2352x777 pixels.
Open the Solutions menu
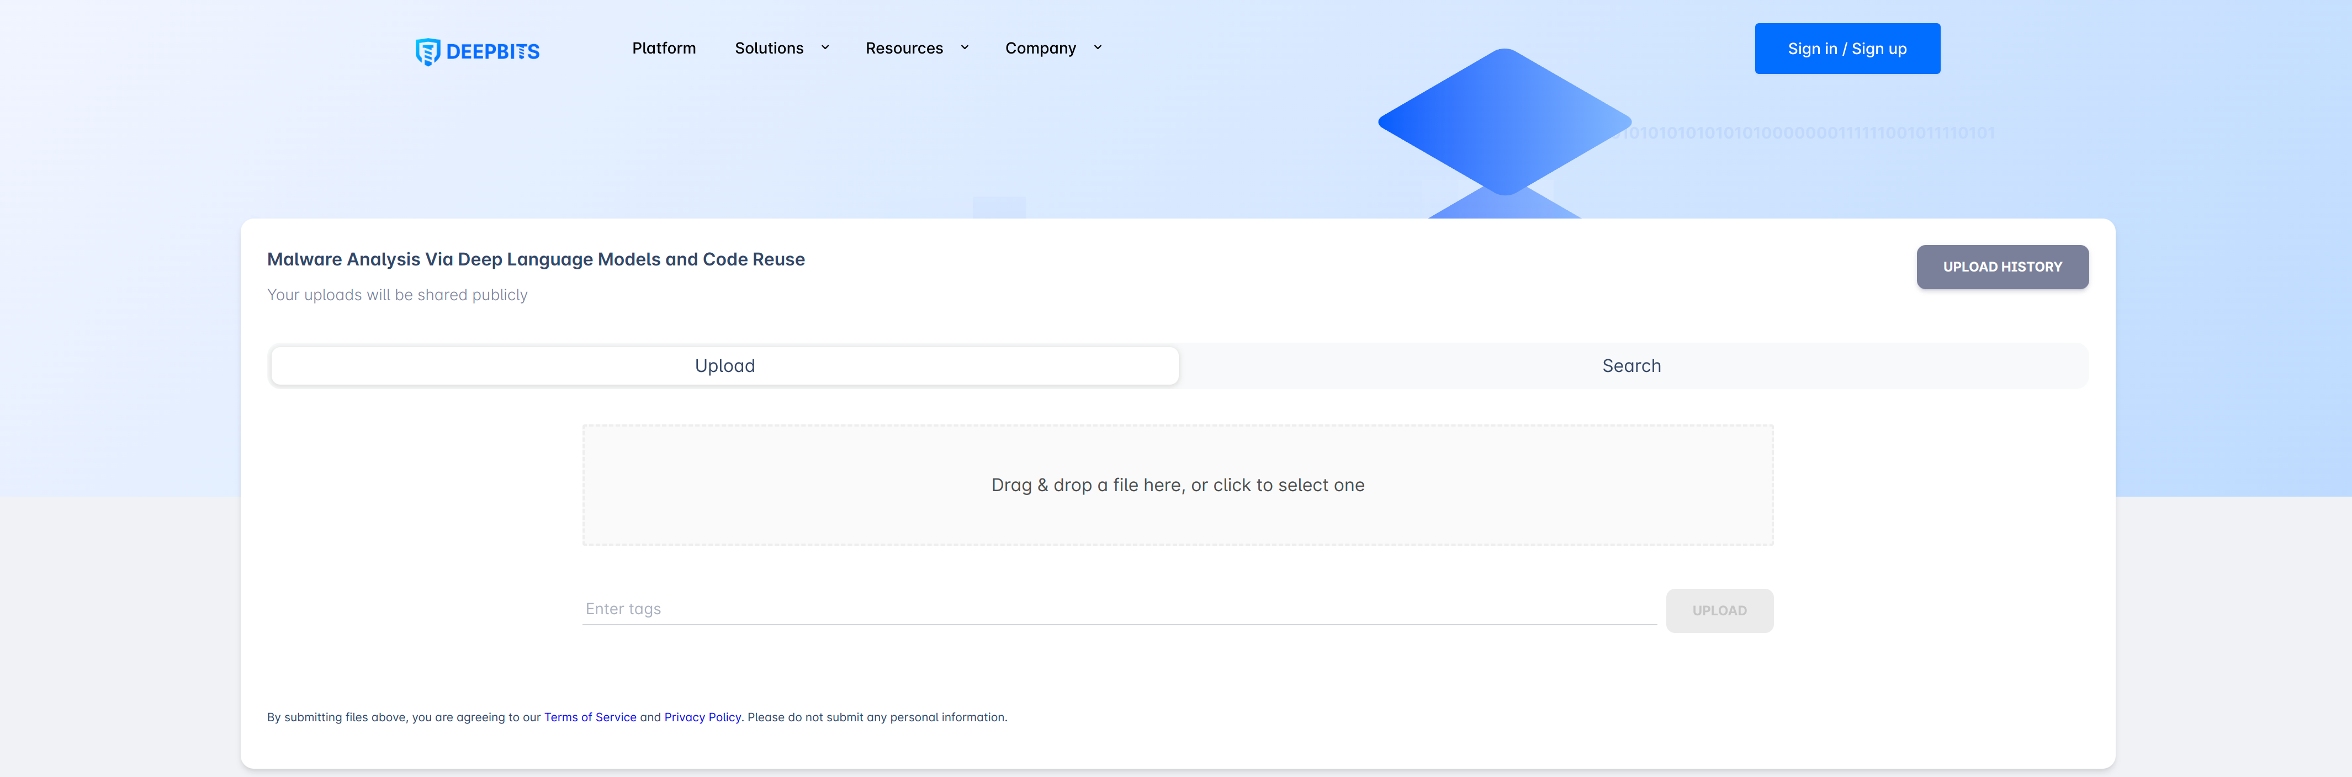pos(769,49)
